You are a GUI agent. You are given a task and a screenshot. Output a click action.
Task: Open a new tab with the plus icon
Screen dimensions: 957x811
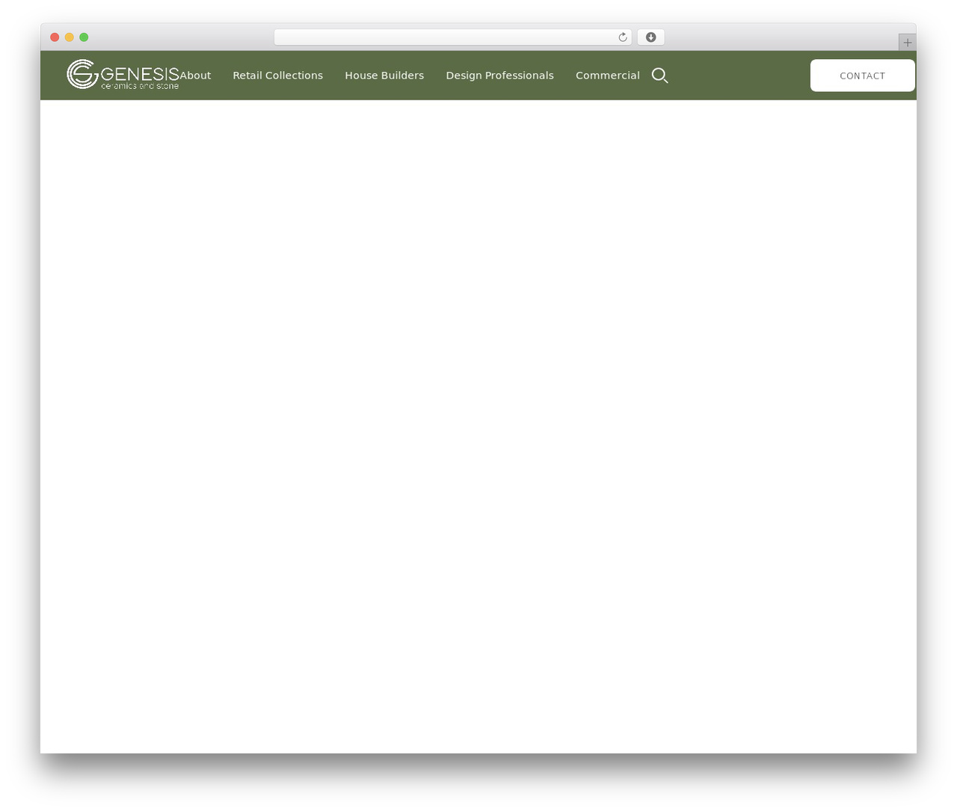[907, 43]
